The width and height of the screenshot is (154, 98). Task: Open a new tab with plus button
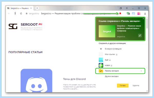(37, 8)
